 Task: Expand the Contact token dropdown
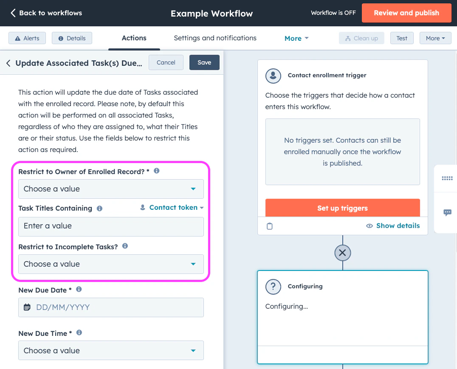[x=172, y=208]
